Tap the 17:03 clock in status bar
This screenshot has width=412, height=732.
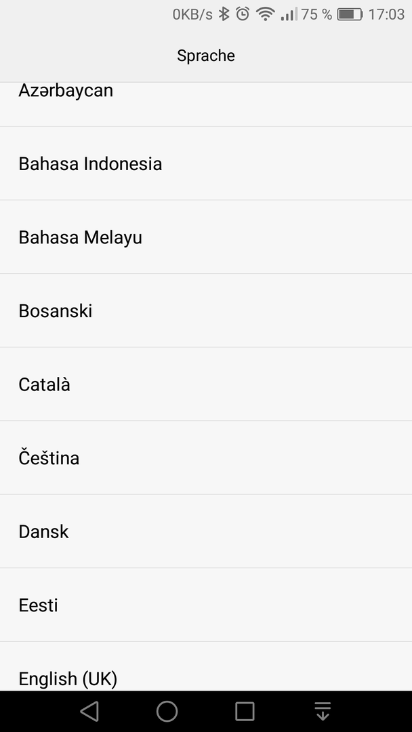click(x=386, y=14)
